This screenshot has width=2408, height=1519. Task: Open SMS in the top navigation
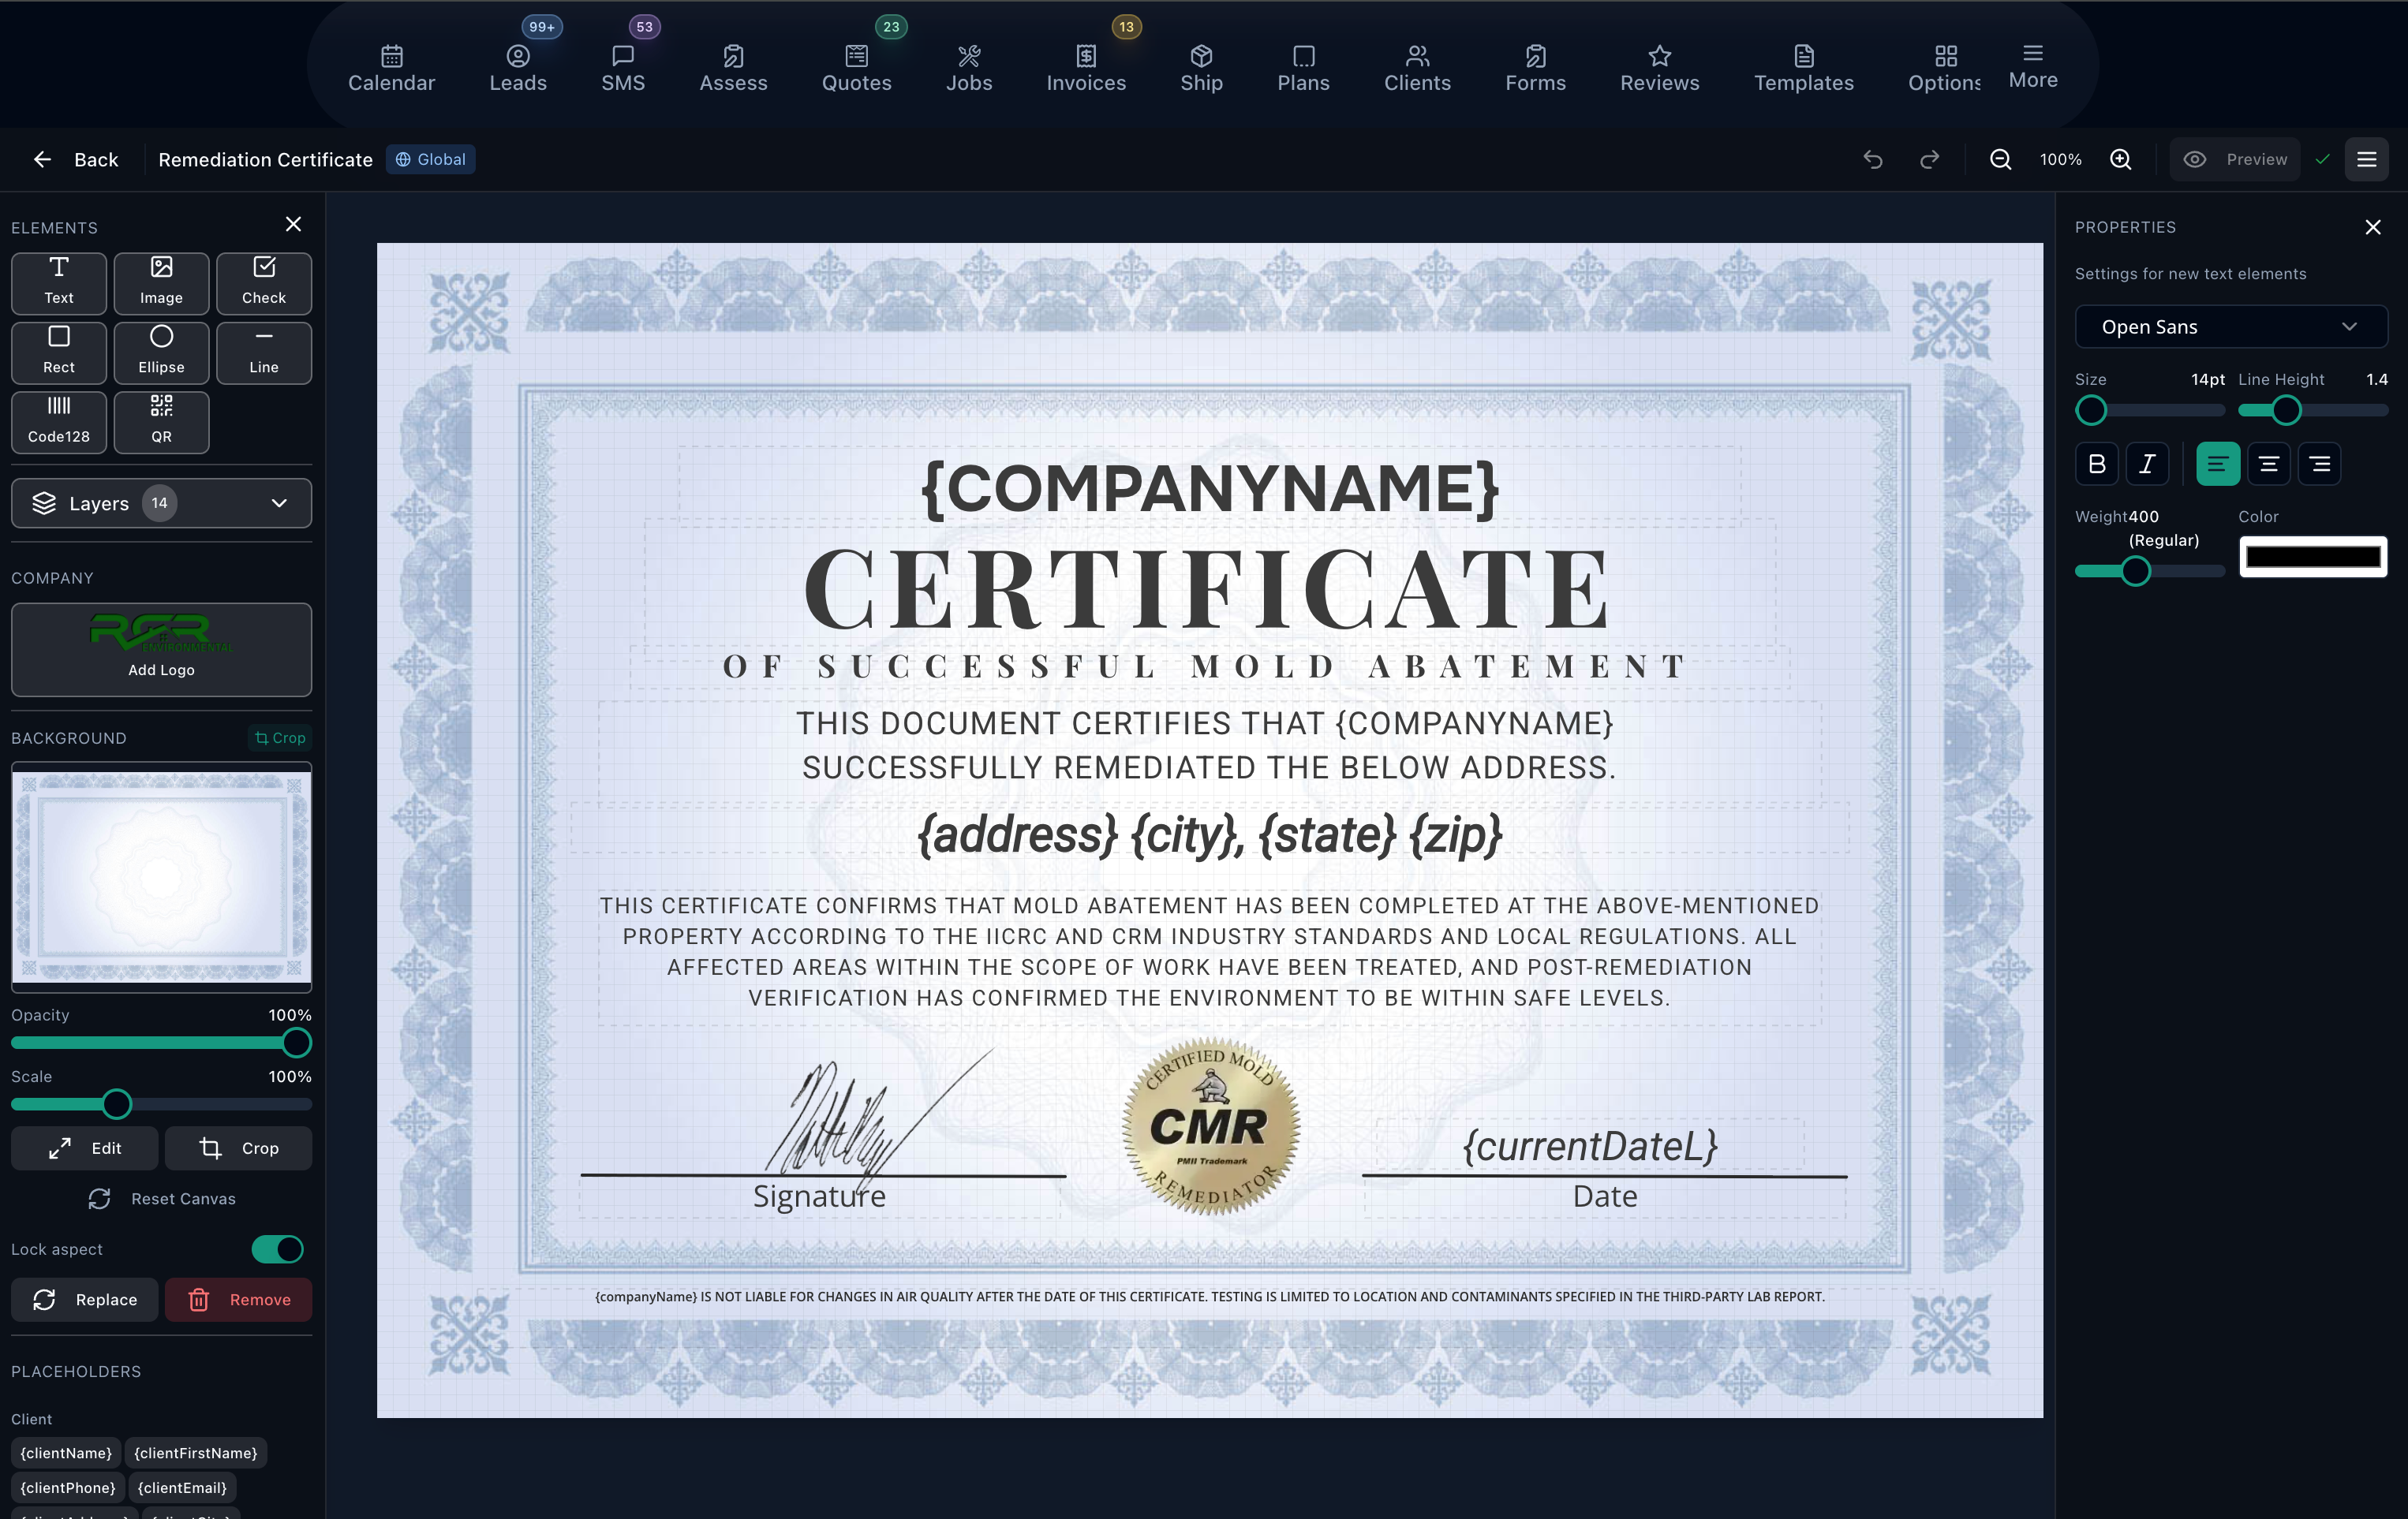623,68
